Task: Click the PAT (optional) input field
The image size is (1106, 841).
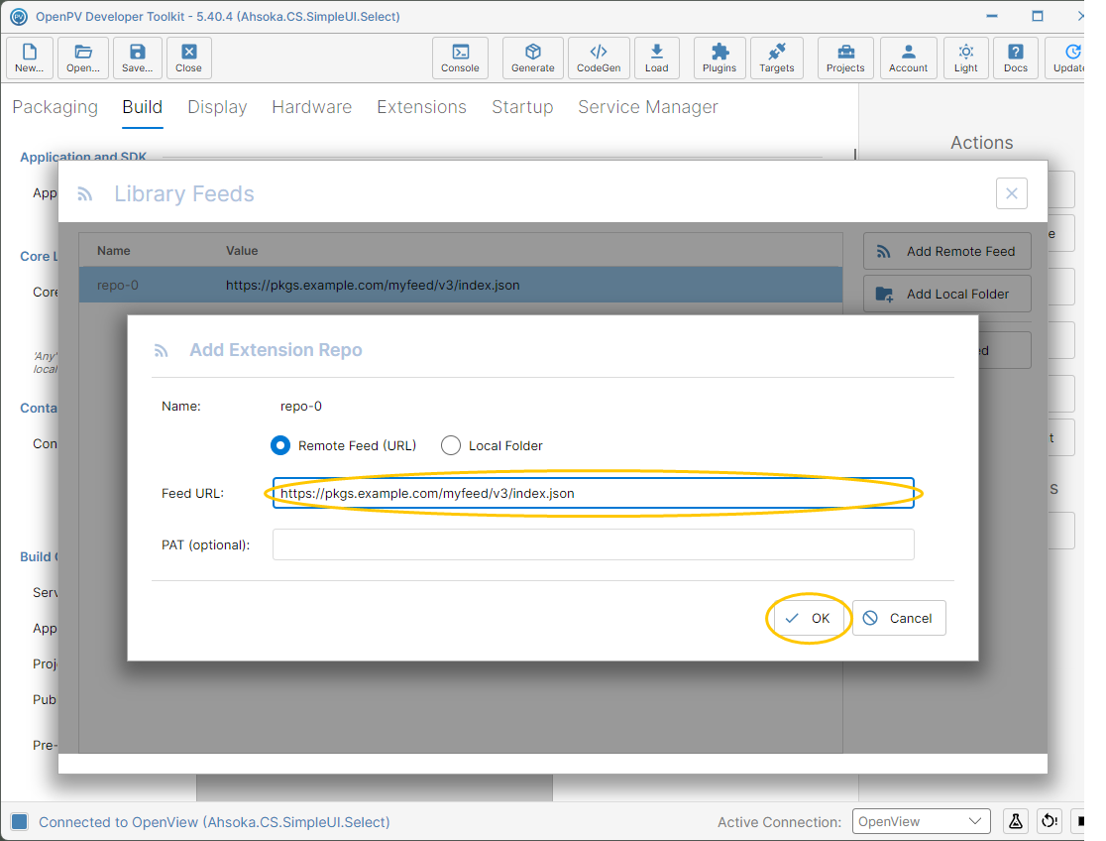Action: click(x=594, y=544)
